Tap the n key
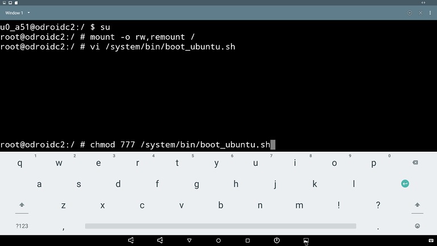Screen dimensions: 437x246 coord(260,206)
